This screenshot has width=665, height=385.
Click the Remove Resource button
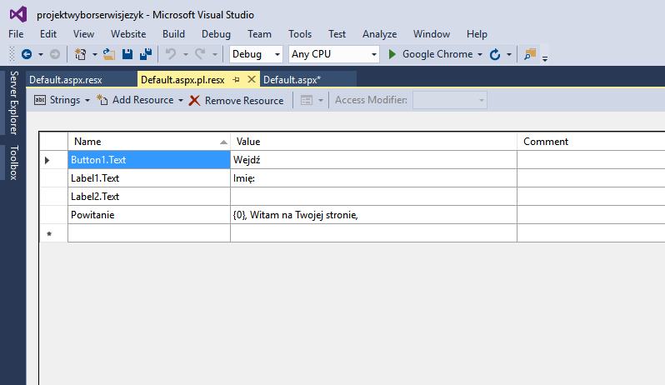(x=237, y=101)
